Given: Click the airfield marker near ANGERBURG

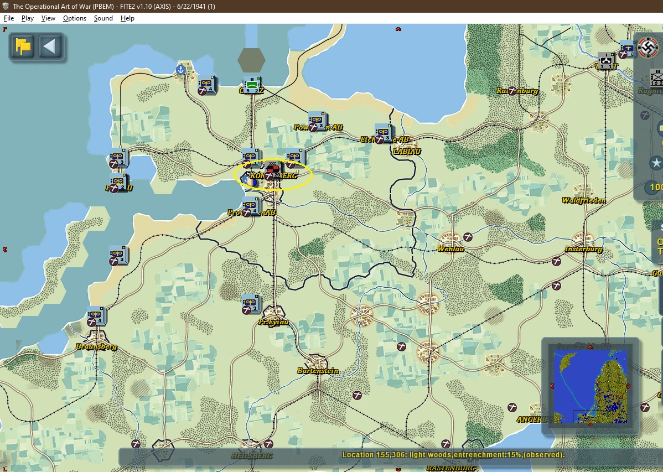Looking at the screenshot, I should (512, 407).
